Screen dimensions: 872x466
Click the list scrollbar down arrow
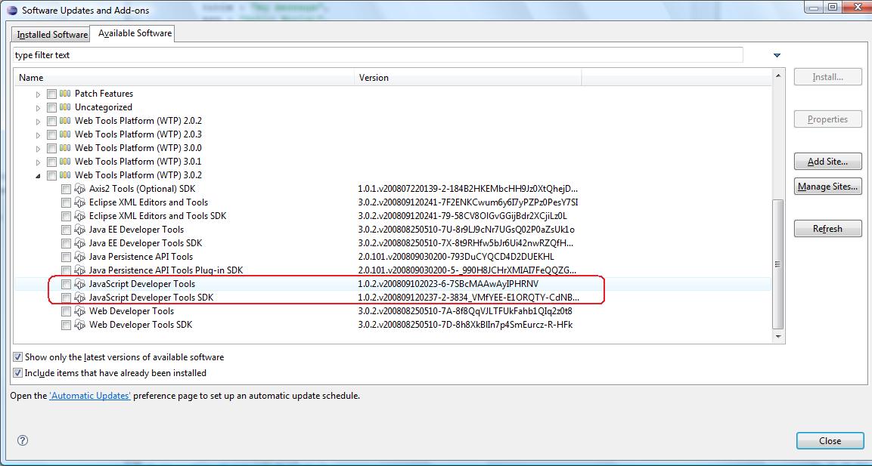[x=778, y=336]
